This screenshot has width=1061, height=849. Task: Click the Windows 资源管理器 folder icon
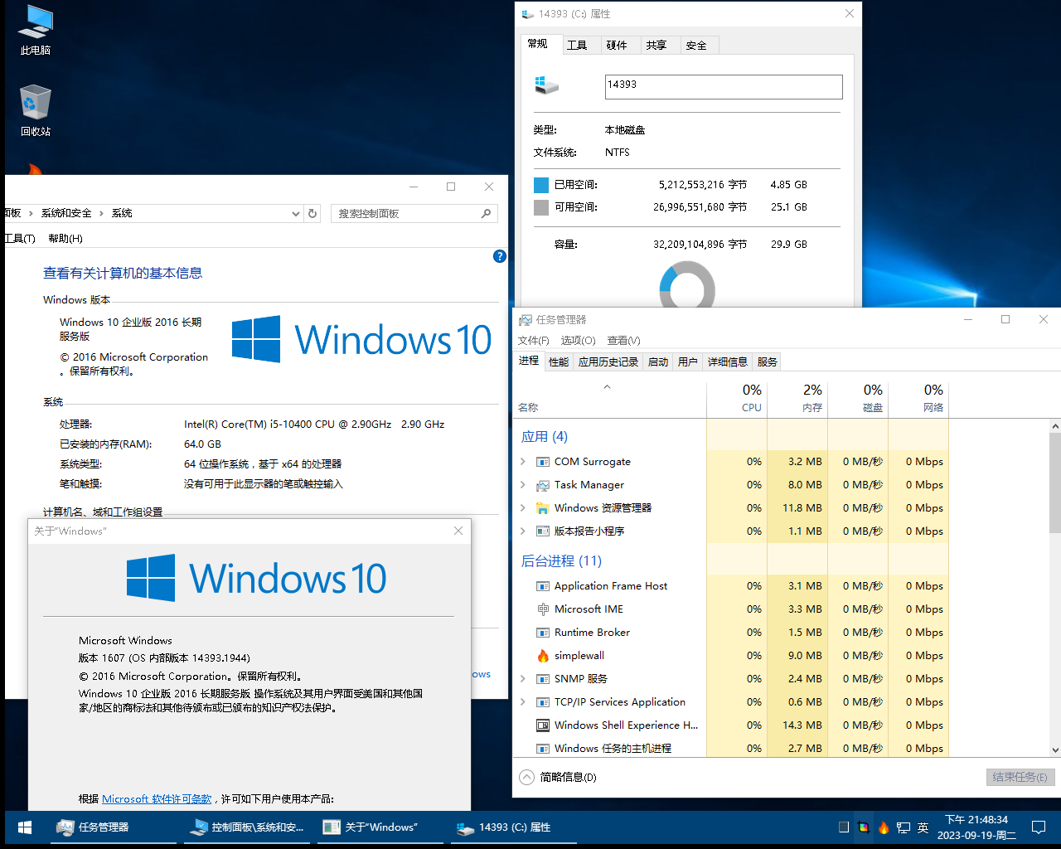click(543, 508)
